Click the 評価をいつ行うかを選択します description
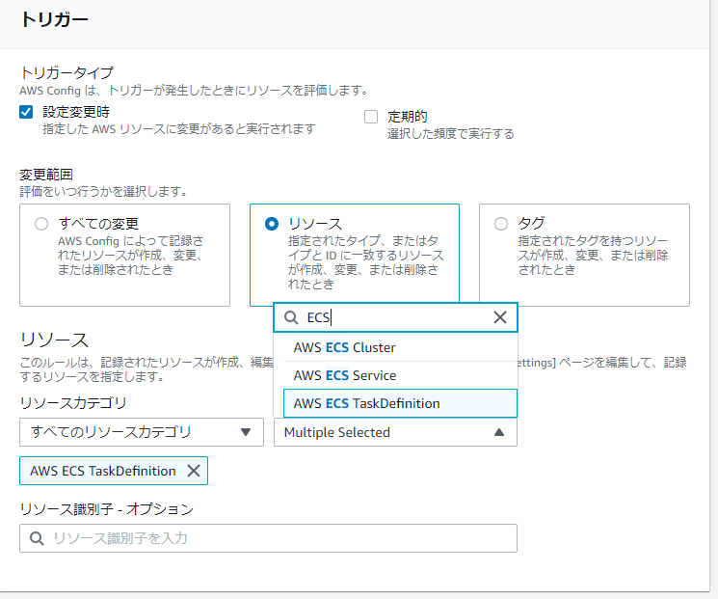The width and height of the screenshot is (718, 599). click(103, 191)
